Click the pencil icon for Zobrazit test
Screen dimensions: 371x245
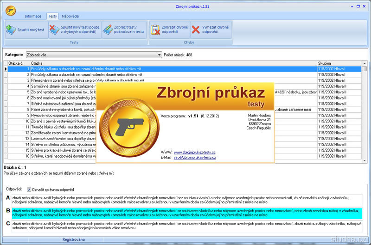pyautogui.click(x=108, y=30)
